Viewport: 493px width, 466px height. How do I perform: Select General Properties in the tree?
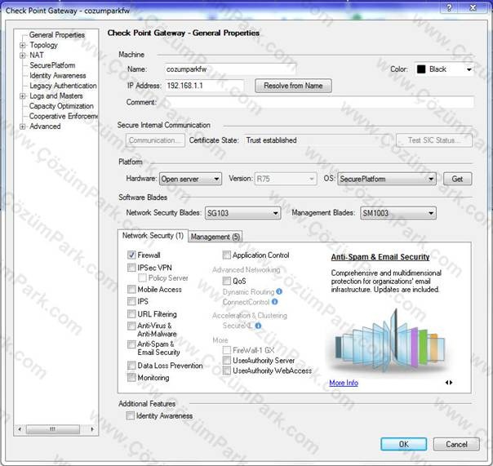click(57, 35)
